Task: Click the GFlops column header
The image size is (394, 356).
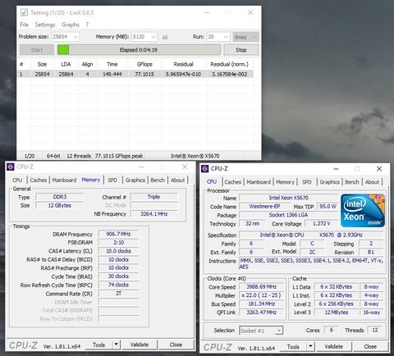Action: (x=144, y=64)
